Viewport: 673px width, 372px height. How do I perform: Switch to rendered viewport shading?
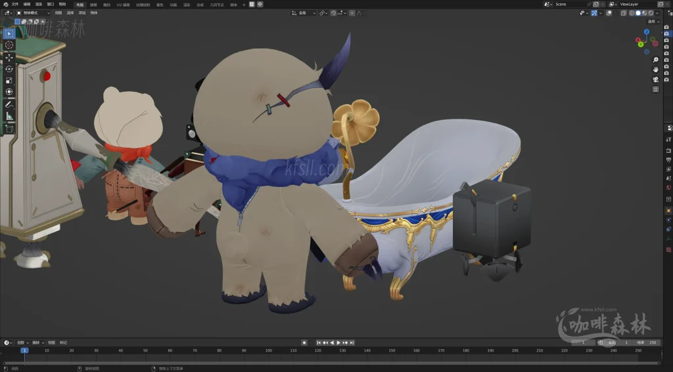click(651, 13)
